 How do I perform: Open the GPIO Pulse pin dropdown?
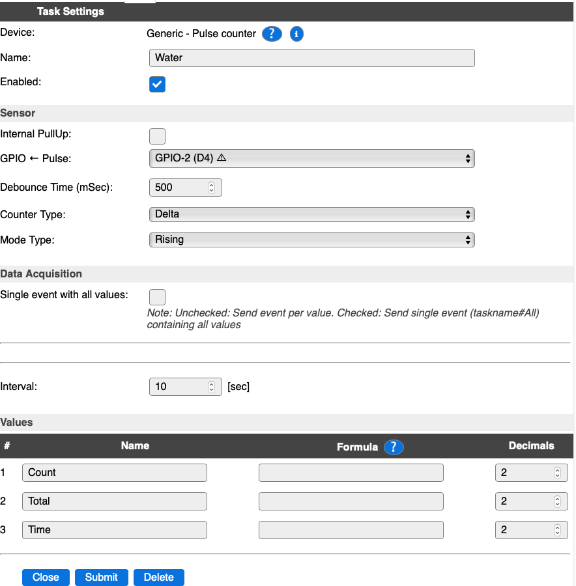coord(312,158)
